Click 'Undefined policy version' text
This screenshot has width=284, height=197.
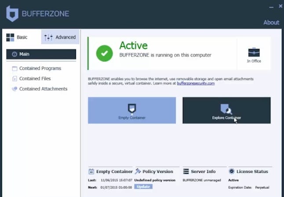(x=155, y=180)
